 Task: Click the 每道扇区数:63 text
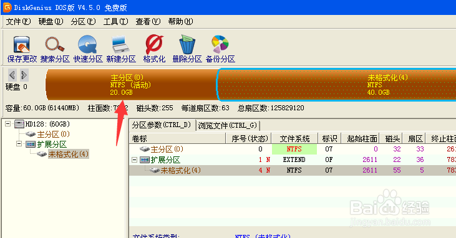[x=205, y=108]
